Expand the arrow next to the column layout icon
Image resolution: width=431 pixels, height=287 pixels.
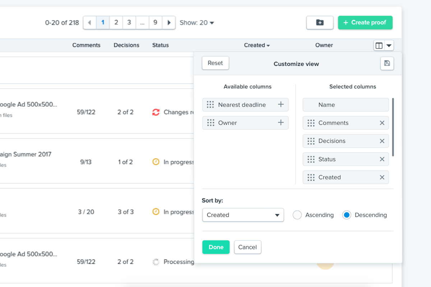click(389, 45)
